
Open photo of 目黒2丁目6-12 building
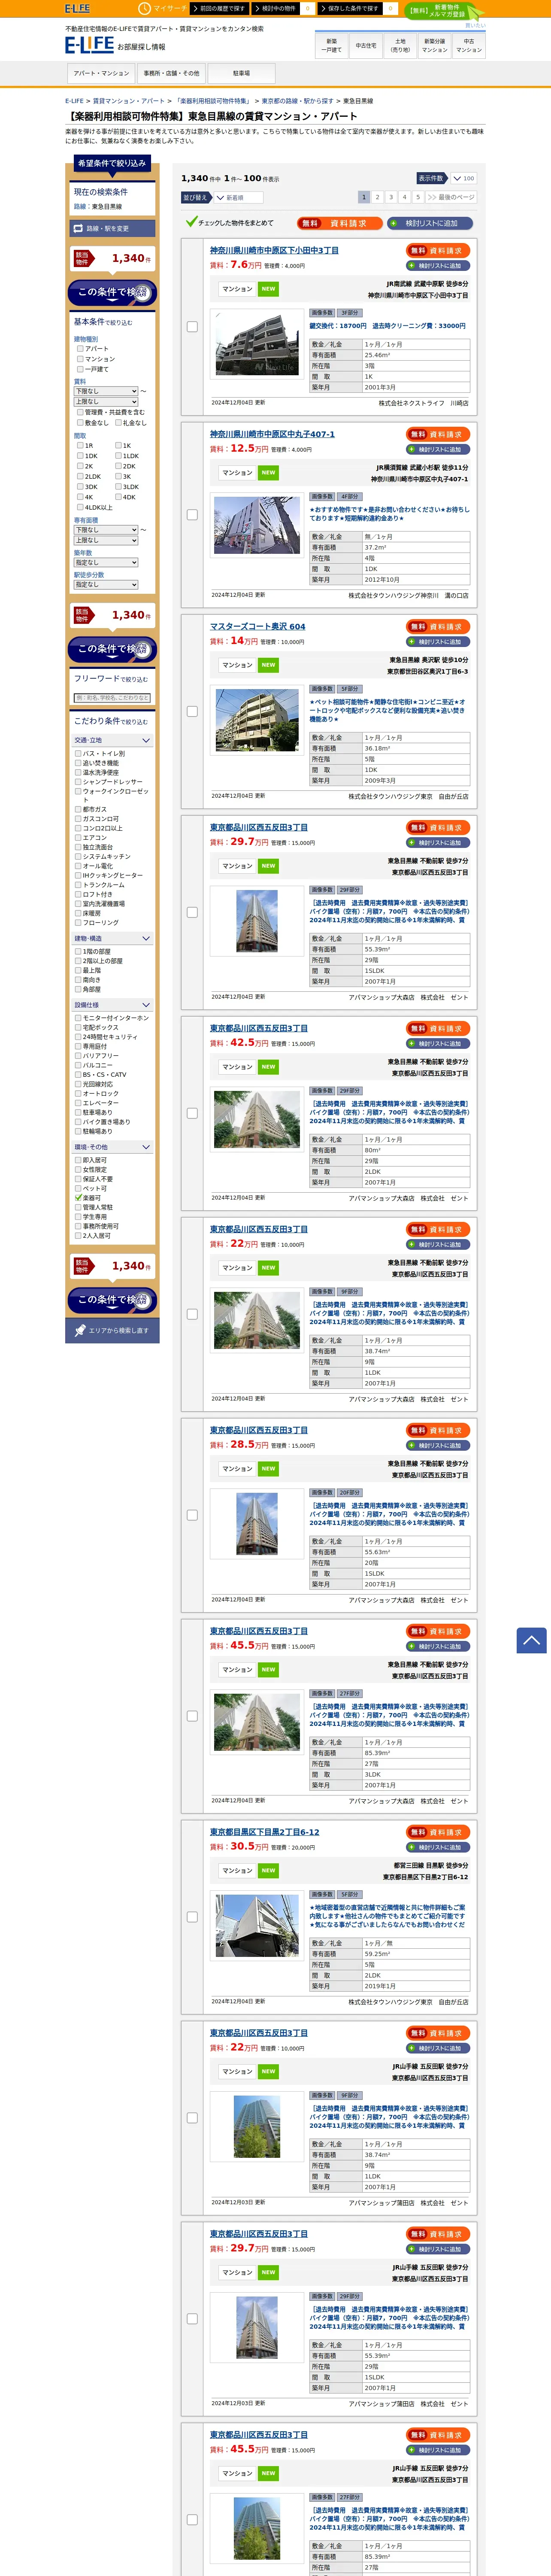tap(257, 1926)
